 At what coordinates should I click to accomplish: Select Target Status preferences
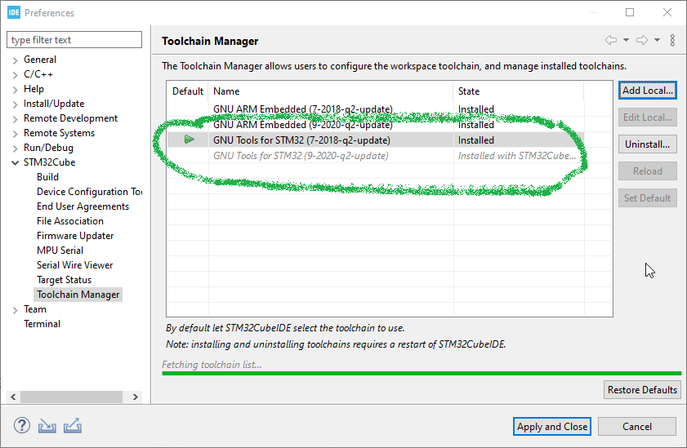64,280
